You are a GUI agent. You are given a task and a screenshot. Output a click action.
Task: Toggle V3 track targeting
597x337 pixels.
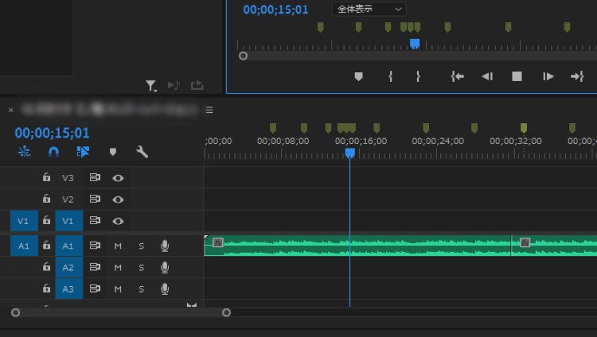tap(68, 178)
